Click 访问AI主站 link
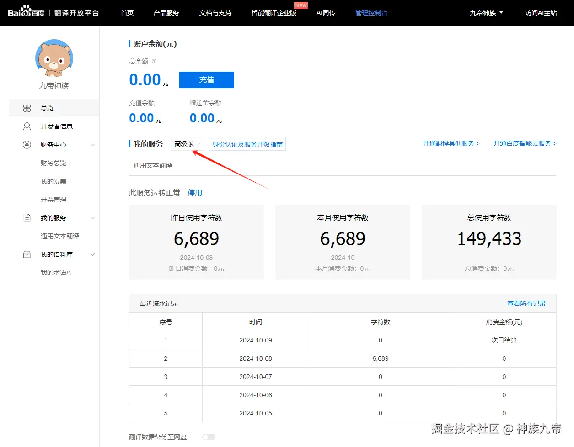574x447 pixels. tap(541, 13)
